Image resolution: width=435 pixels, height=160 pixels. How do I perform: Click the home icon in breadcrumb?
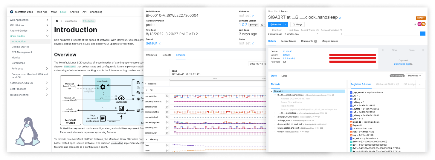tap(57, 21)
